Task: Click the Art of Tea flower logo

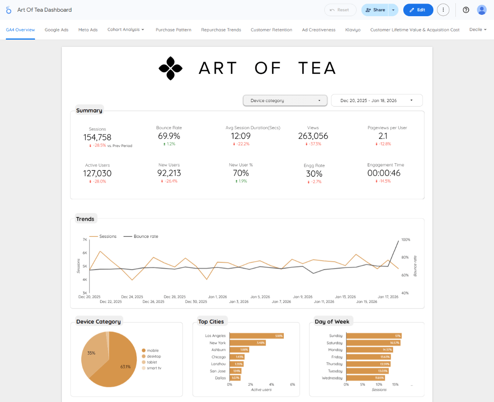Action: pyautogui.click(x=171, y=68)
